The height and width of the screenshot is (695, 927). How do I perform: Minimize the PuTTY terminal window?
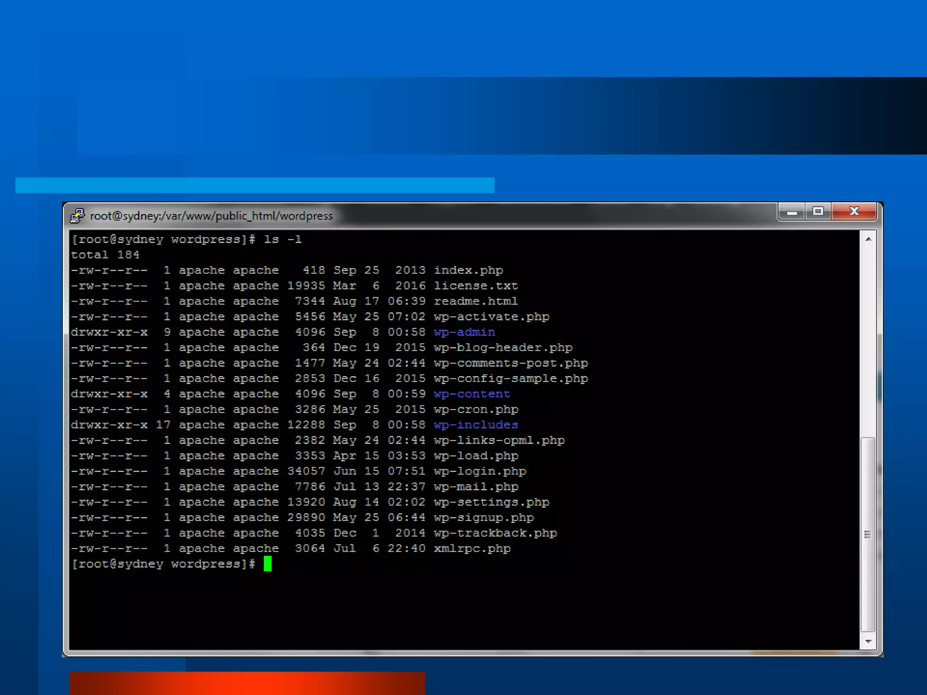click(x=792, y=212)
